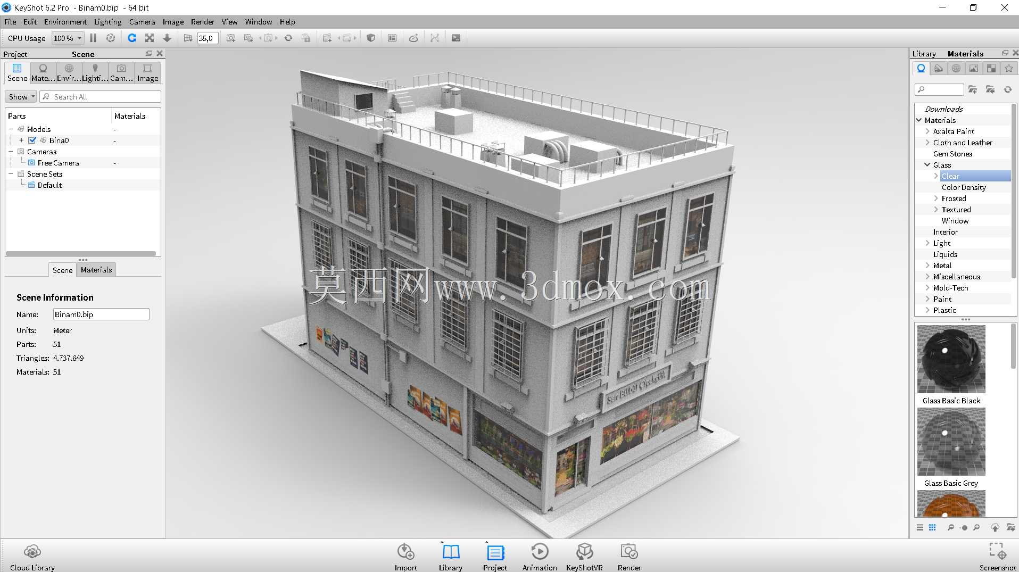The image size is (1019, 572).
Task: Select the Window glass category
Action: point(955,221)
